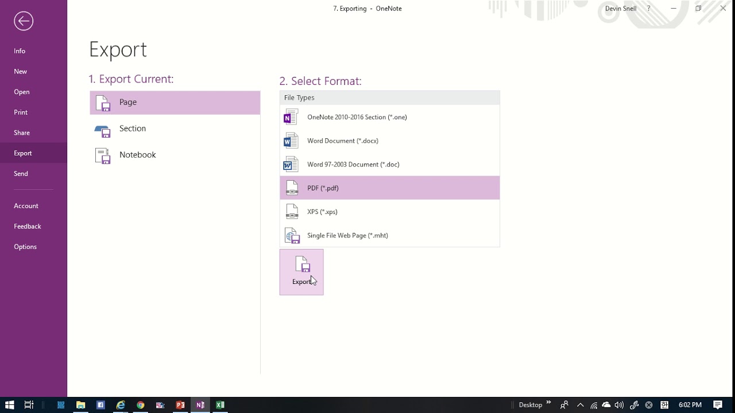The image size is (735, 413).
Task: Open OneNote Help question mark
Action: [x=649, y=9]
